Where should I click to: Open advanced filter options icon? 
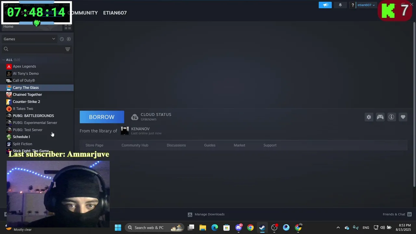[x=68, y=49]
